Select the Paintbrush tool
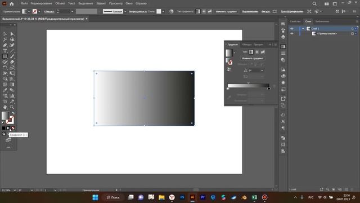The height and width of the screenshot is (203, 360). point(12,56)
